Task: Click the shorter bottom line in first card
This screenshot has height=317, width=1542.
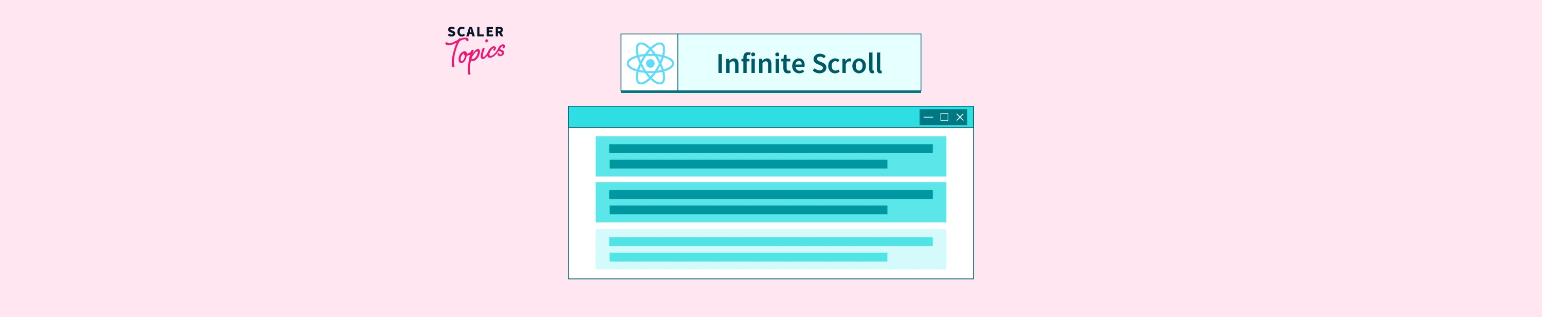Action: coord(748,164)
